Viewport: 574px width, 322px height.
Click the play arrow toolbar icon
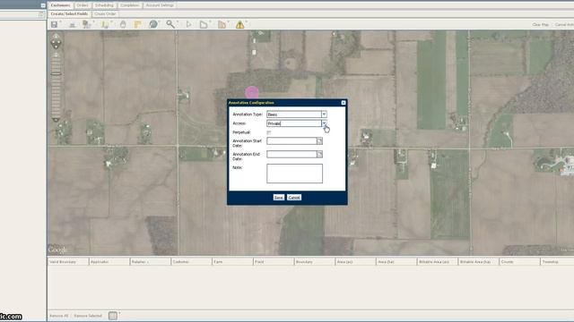click(x=189, y=24)
